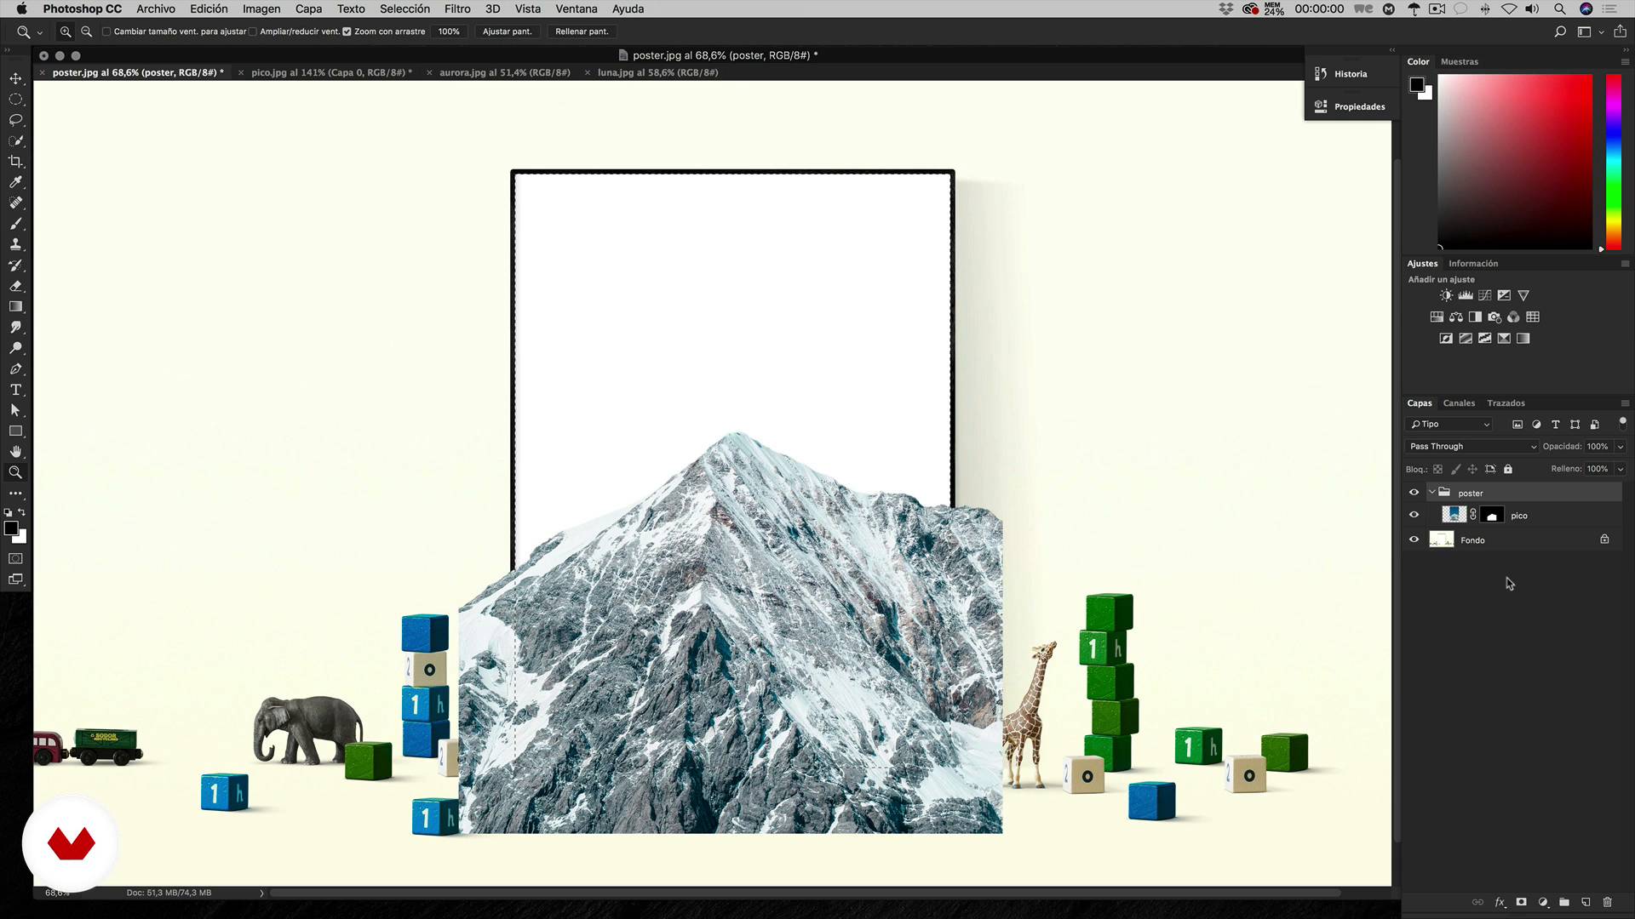Select the Eraser tool
This screenshot has height=919, width=1635.
[x=15, y=286]
